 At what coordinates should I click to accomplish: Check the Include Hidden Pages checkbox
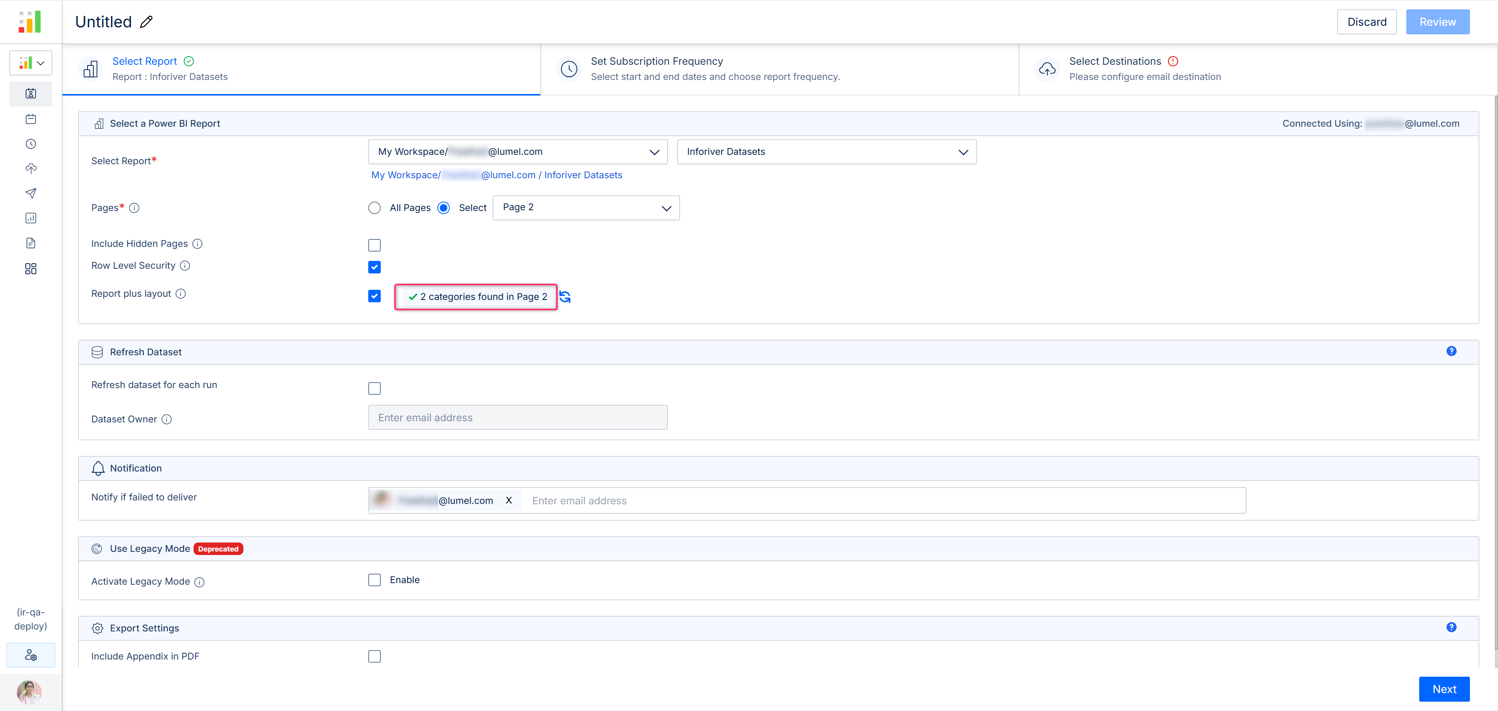click(x=374, y=245)
